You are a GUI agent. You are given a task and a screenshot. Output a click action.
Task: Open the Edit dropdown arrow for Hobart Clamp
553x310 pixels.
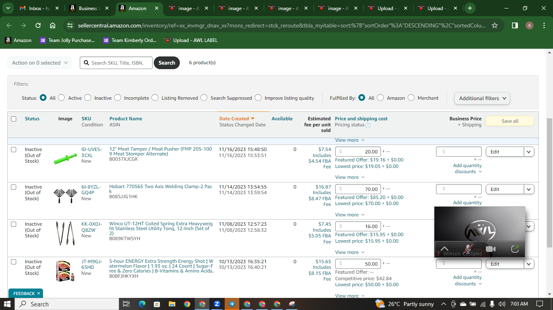(x=529, y=189)
